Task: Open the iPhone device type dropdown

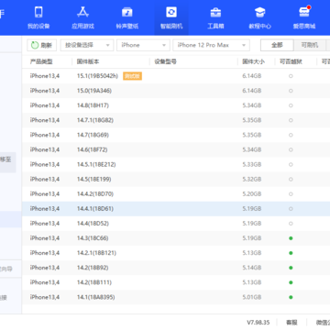Action: click(143, 45)
